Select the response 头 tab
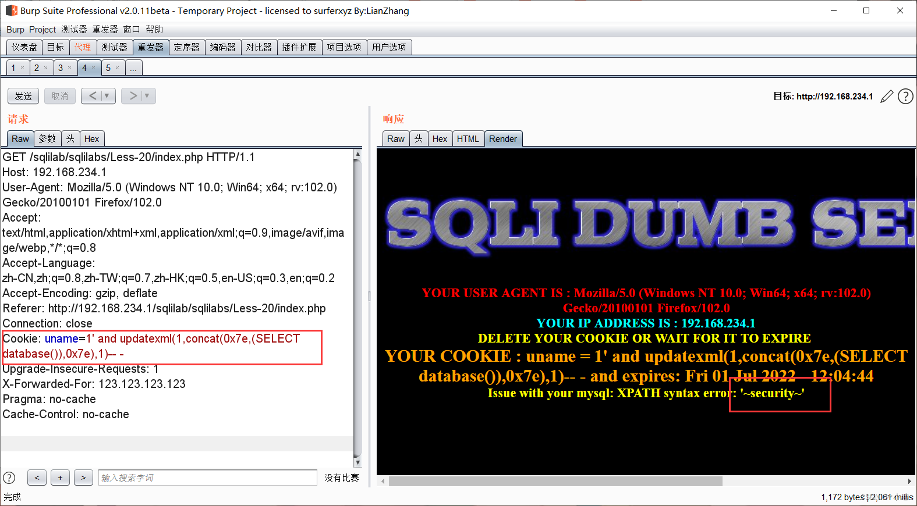This screenshot has width=917, height=506. tap(419, 138)
